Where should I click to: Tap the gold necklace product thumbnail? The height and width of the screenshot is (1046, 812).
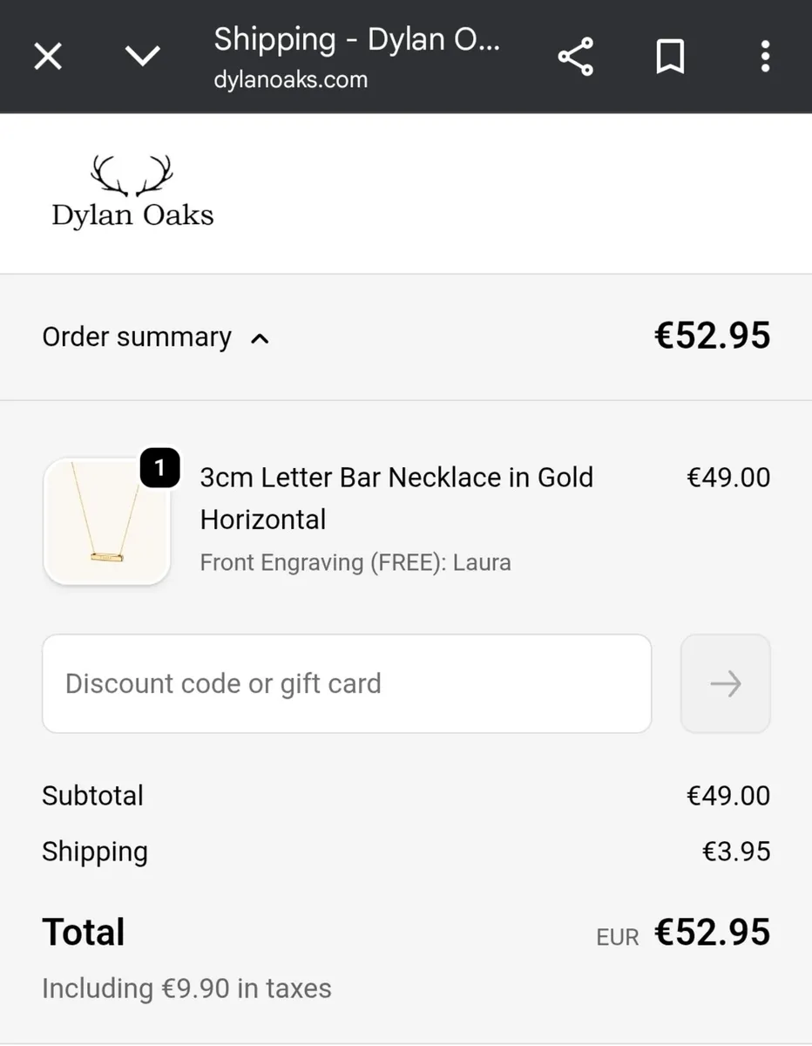(x=105, y=522)
